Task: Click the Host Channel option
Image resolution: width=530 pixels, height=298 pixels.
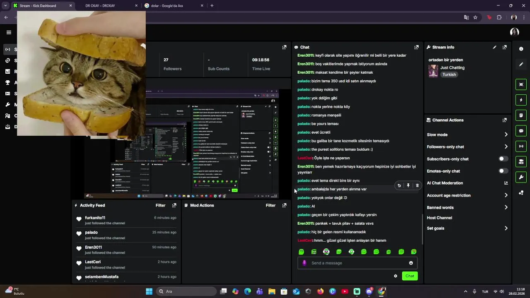Action: tap(439, 218)
